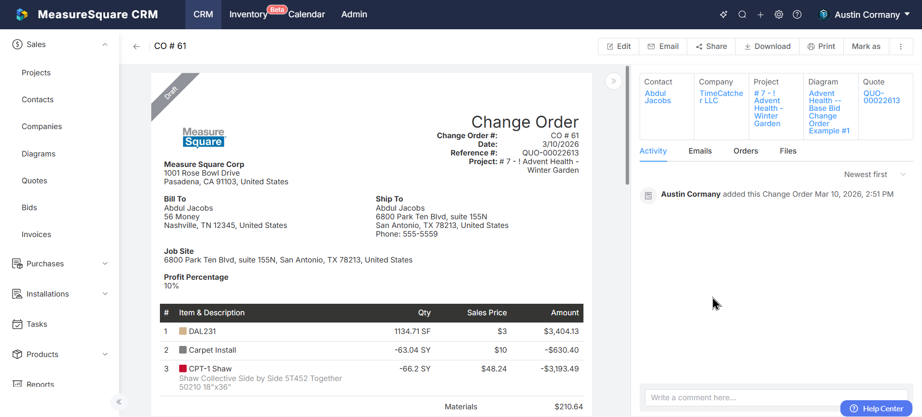This screenshot has width=922, height=417.
Task: Switch to the Emails tab
Action: [700, 151]
